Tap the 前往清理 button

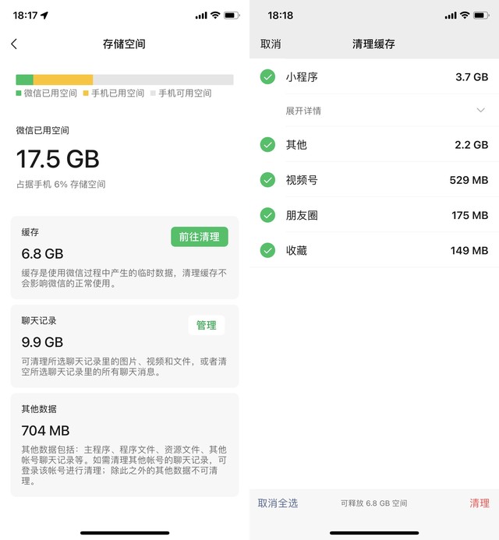coord(199,237)
